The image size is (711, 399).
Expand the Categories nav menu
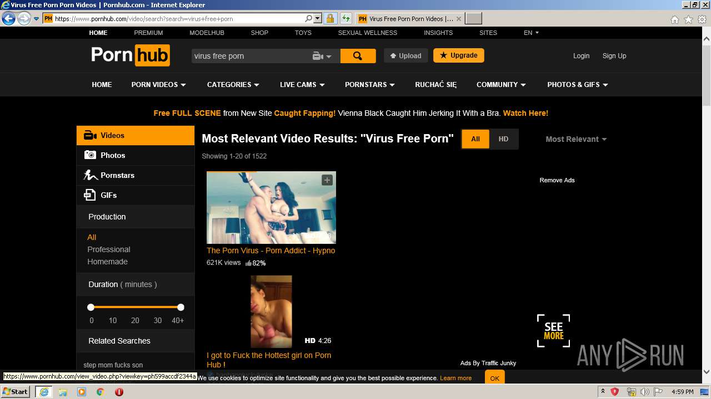click(x=233, y=85)
